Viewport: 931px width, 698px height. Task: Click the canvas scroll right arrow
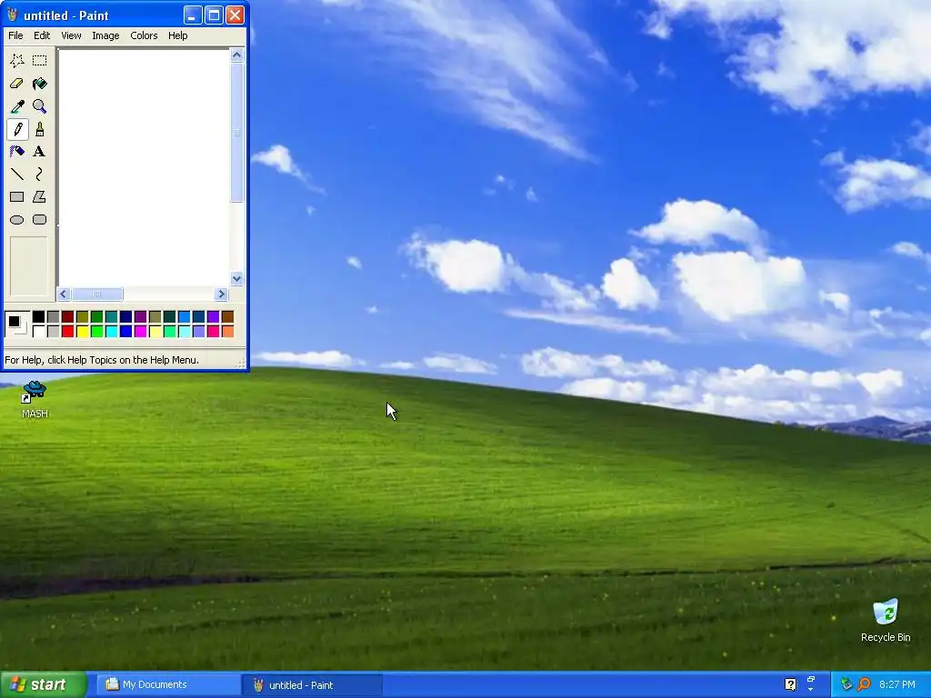(x=222, y=294)
